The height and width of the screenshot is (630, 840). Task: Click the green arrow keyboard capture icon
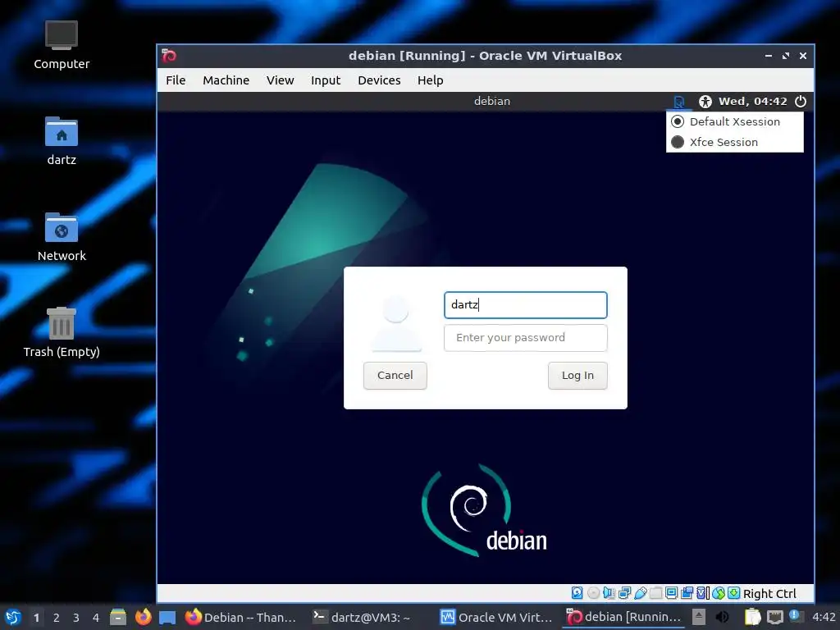[x=734, y=593]
